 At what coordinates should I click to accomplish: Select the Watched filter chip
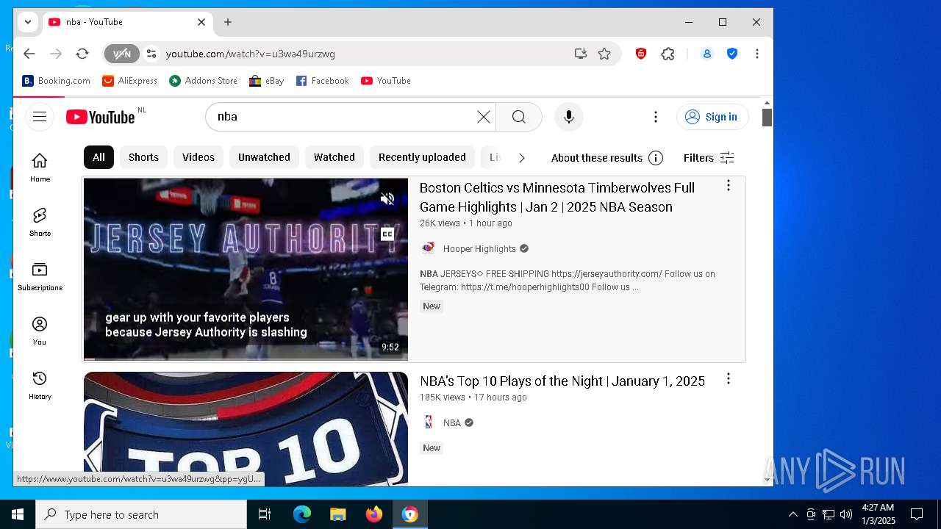pos(334,157)
